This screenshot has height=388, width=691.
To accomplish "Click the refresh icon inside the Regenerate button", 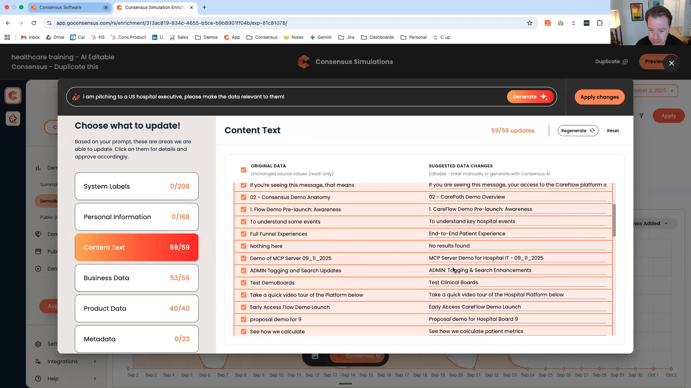I will 592,130.
